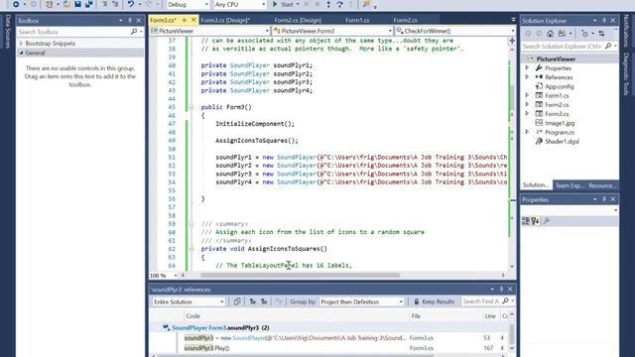Viewport: 635px width, 357px height.
Task: Expand the Form1.cs node in Solution Explorer
Action: (x=527, y=95)
